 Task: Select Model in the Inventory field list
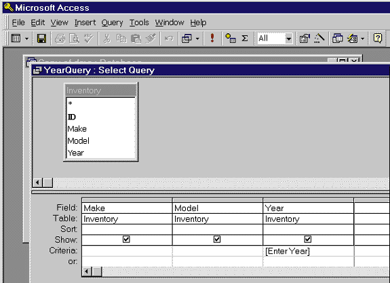point(101,141)
